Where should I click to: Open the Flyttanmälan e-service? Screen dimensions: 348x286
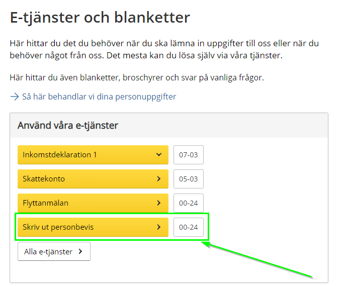(46, 203)
